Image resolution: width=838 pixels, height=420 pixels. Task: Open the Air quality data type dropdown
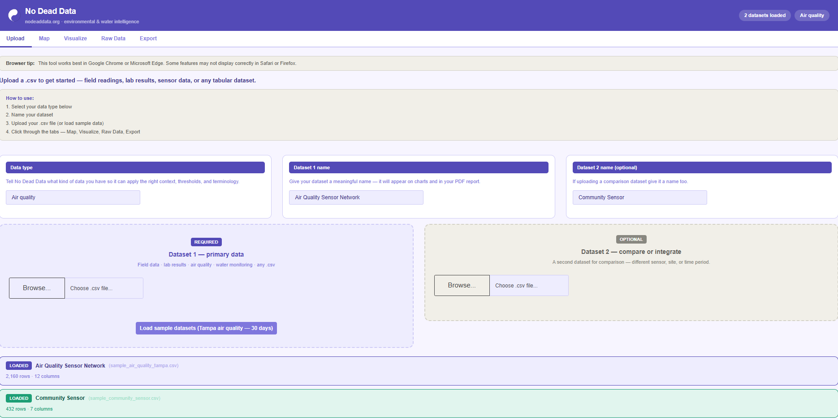73,197
